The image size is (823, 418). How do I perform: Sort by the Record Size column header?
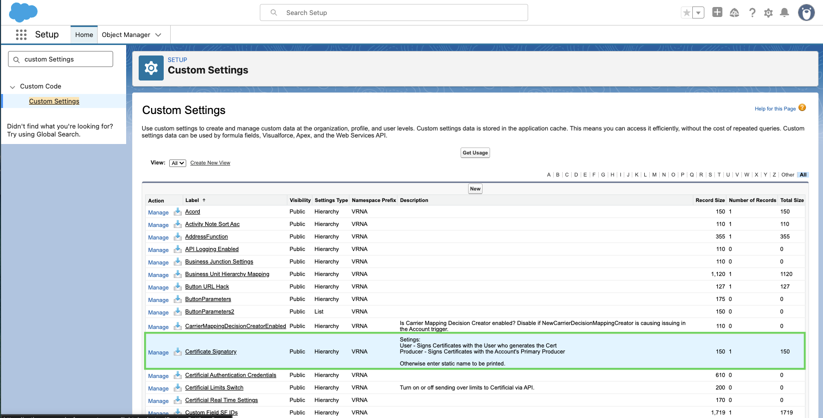pyautogui.click(x=710, y=200)
